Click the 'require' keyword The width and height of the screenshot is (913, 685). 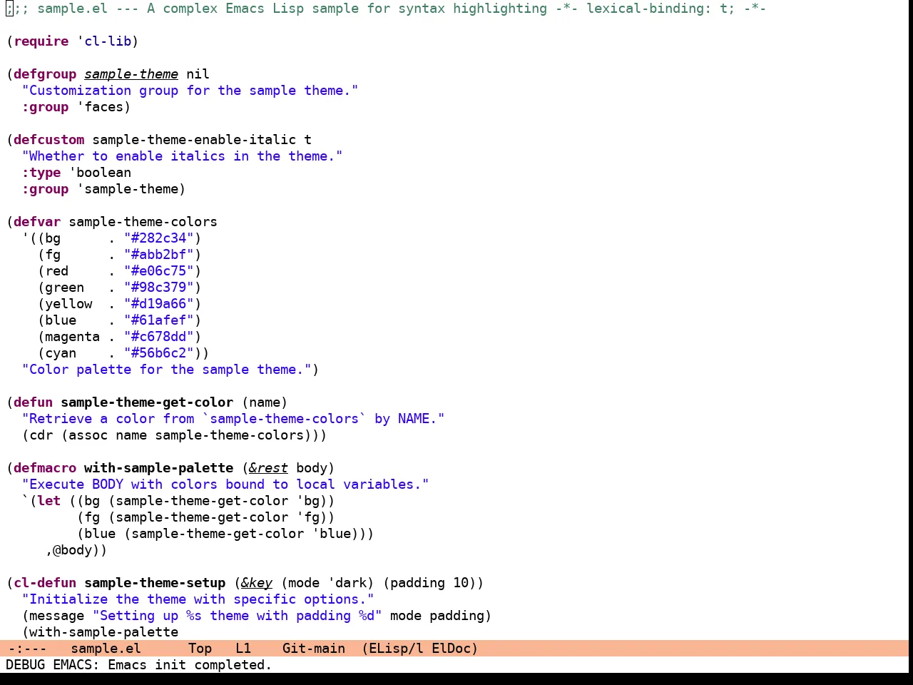coord(41,41)
